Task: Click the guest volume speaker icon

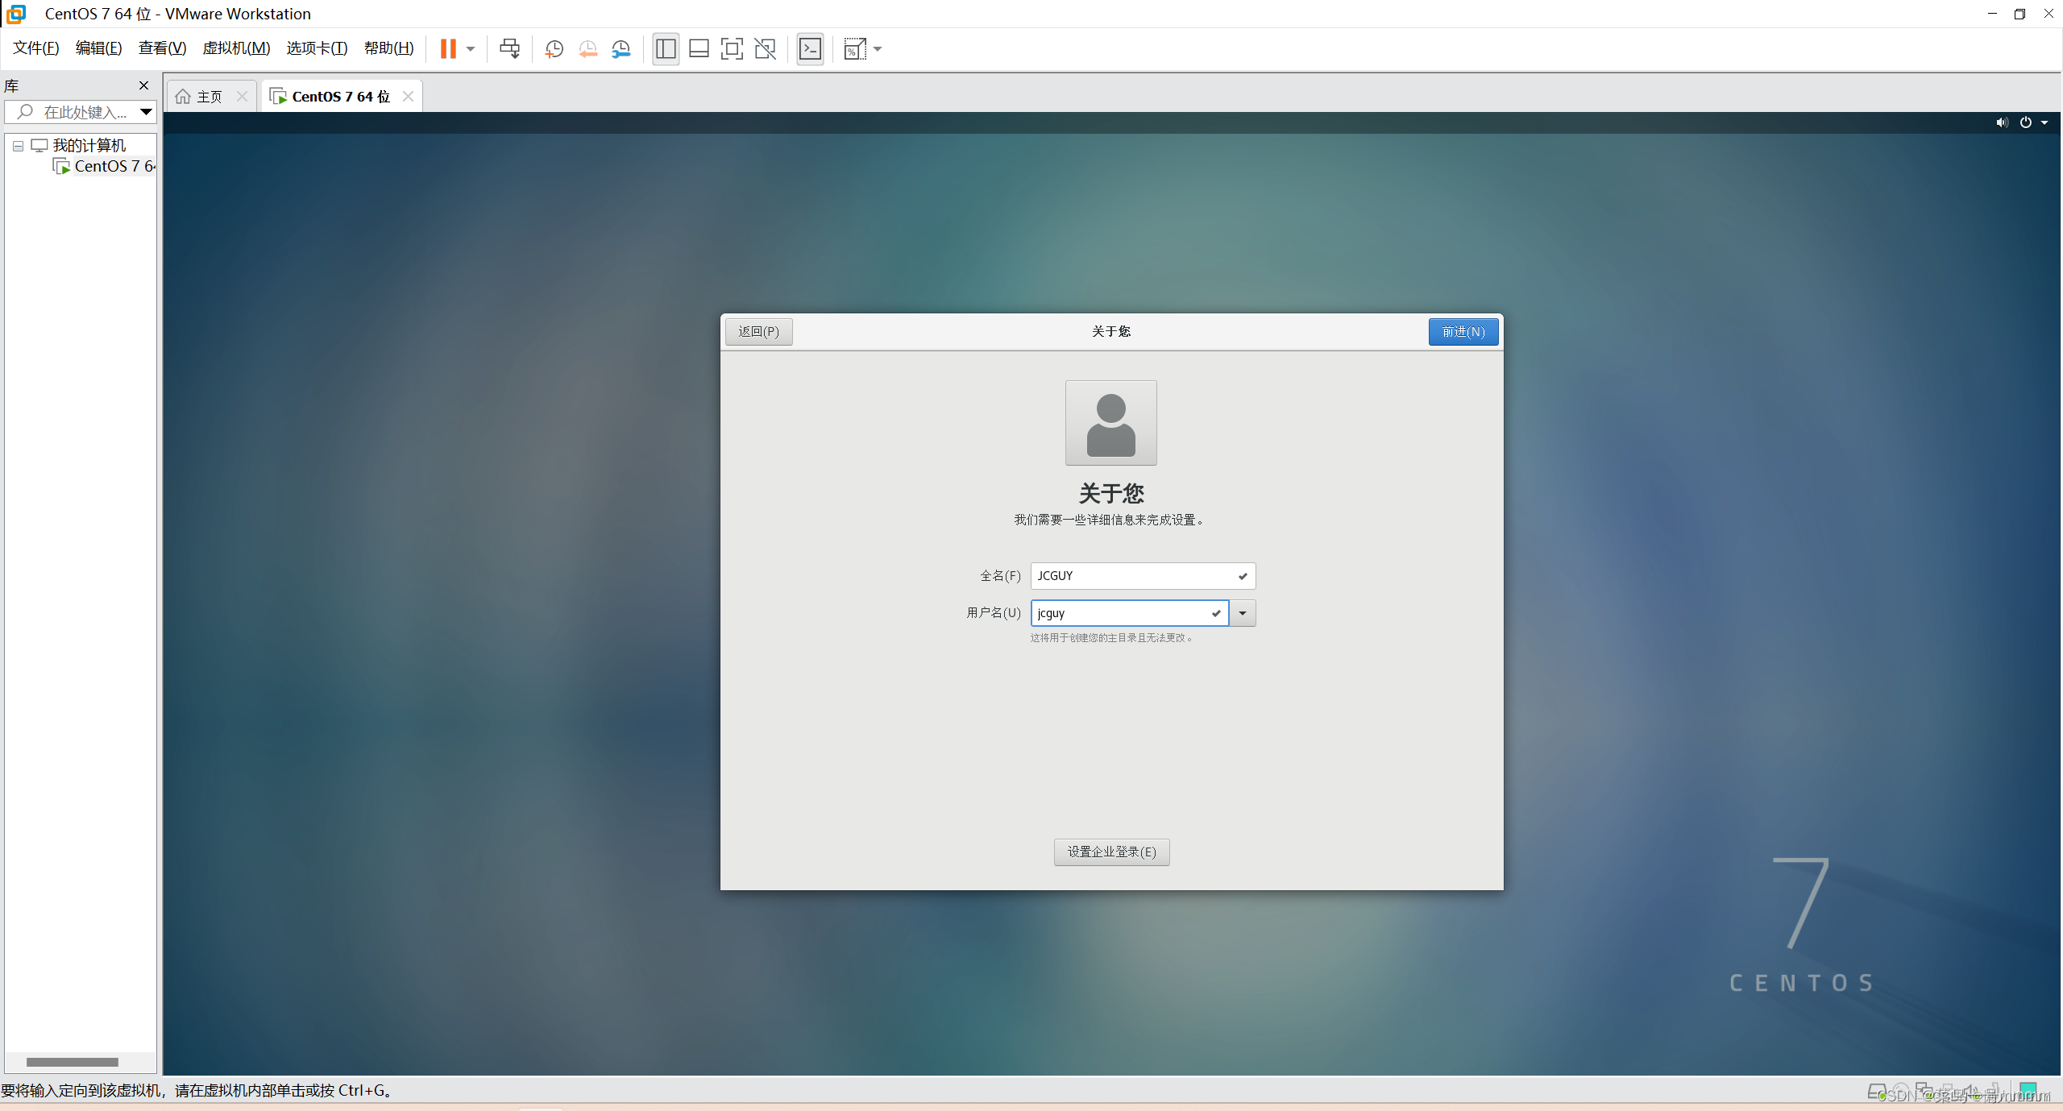Action: point(2002,122)
